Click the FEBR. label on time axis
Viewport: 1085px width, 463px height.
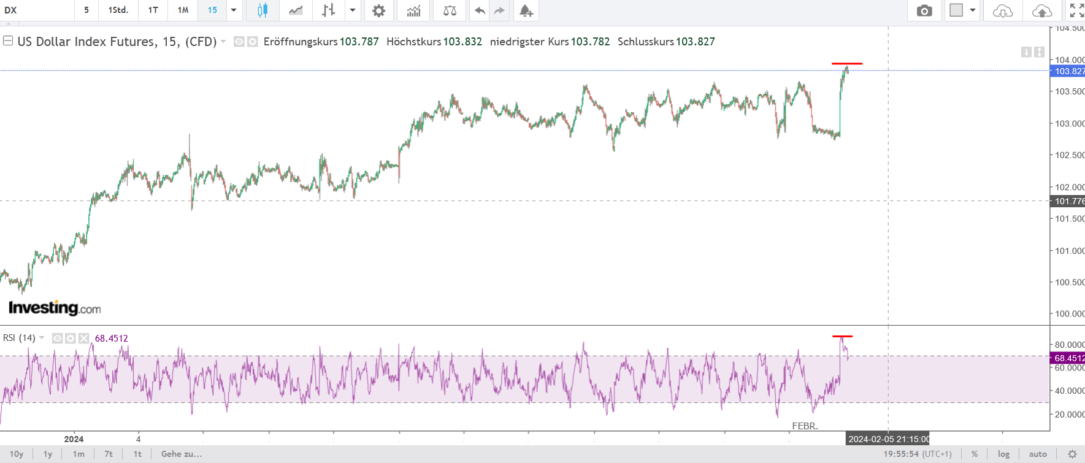[805, 426]
